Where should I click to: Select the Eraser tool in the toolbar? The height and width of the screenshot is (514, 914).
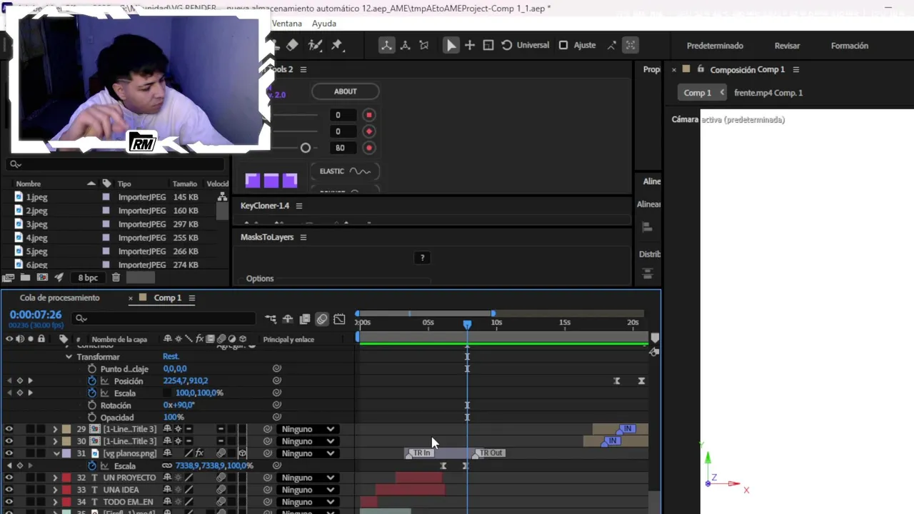point(292,45)
